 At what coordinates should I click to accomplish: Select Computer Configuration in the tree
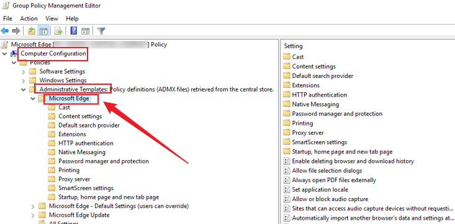(53, 54)
